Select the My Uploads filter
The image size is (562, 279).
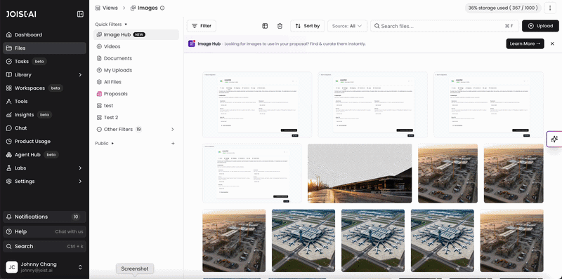(x=136, y=70)
